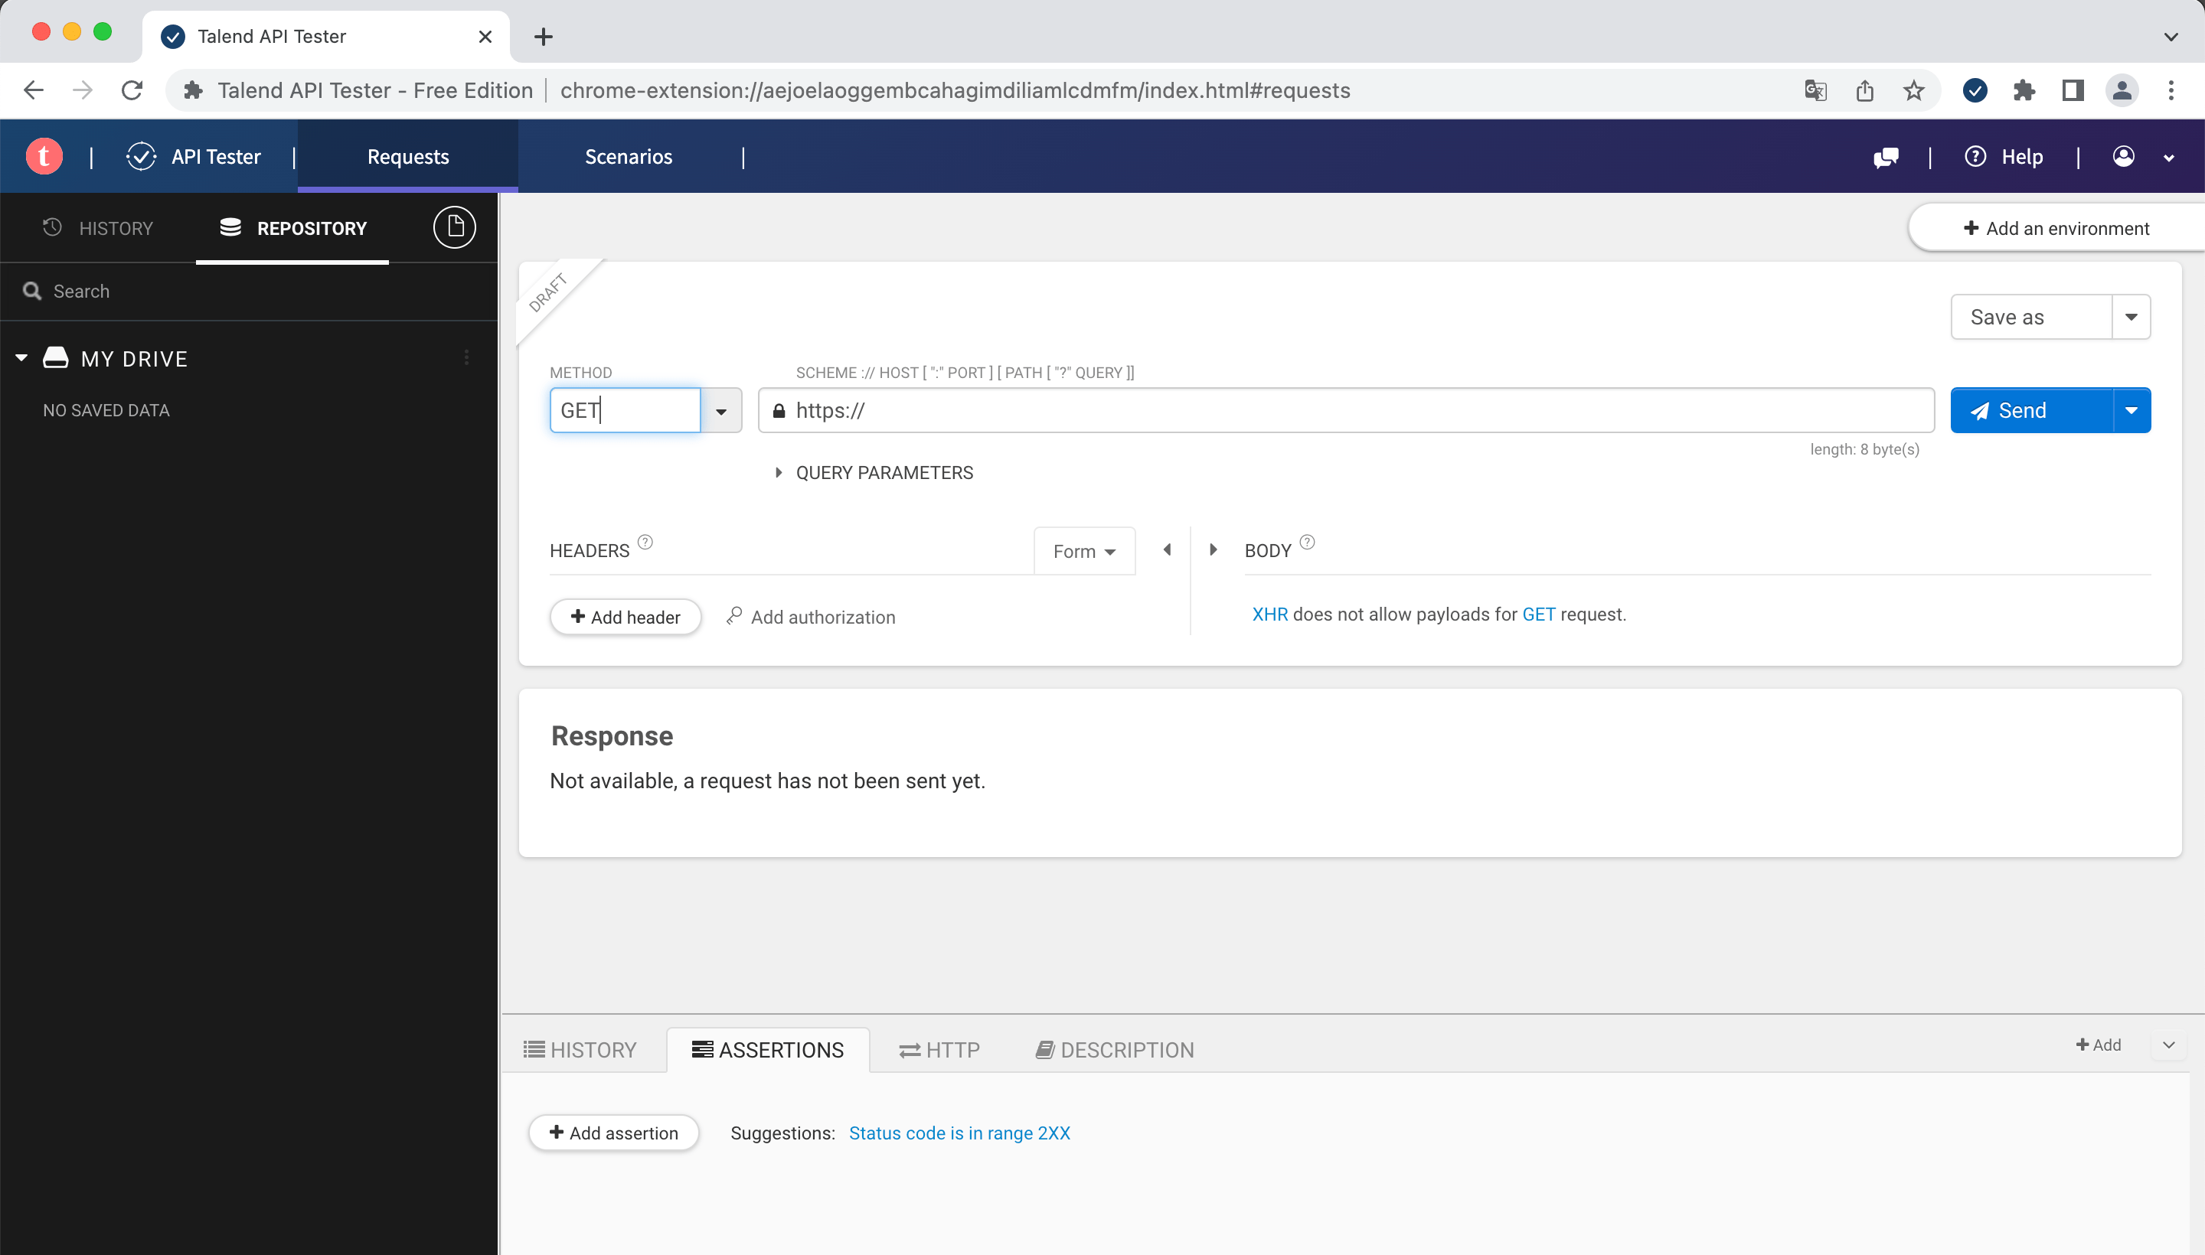Click the Add assertion button
The image size is (2205, 1255).
(613, 1133)
